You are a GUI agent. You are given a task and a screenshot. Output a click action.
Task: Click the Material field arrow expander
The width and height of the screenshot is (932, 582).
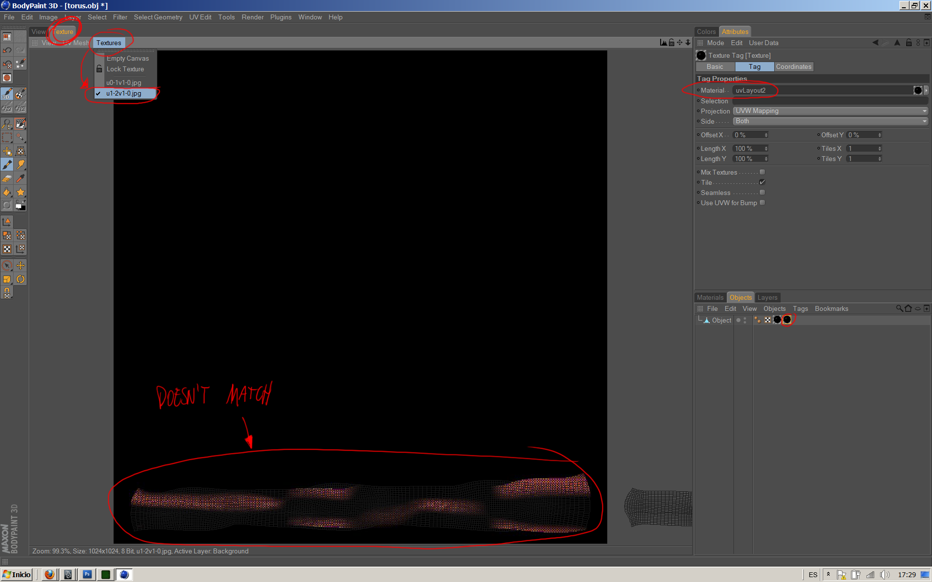[x=926, y=90]
